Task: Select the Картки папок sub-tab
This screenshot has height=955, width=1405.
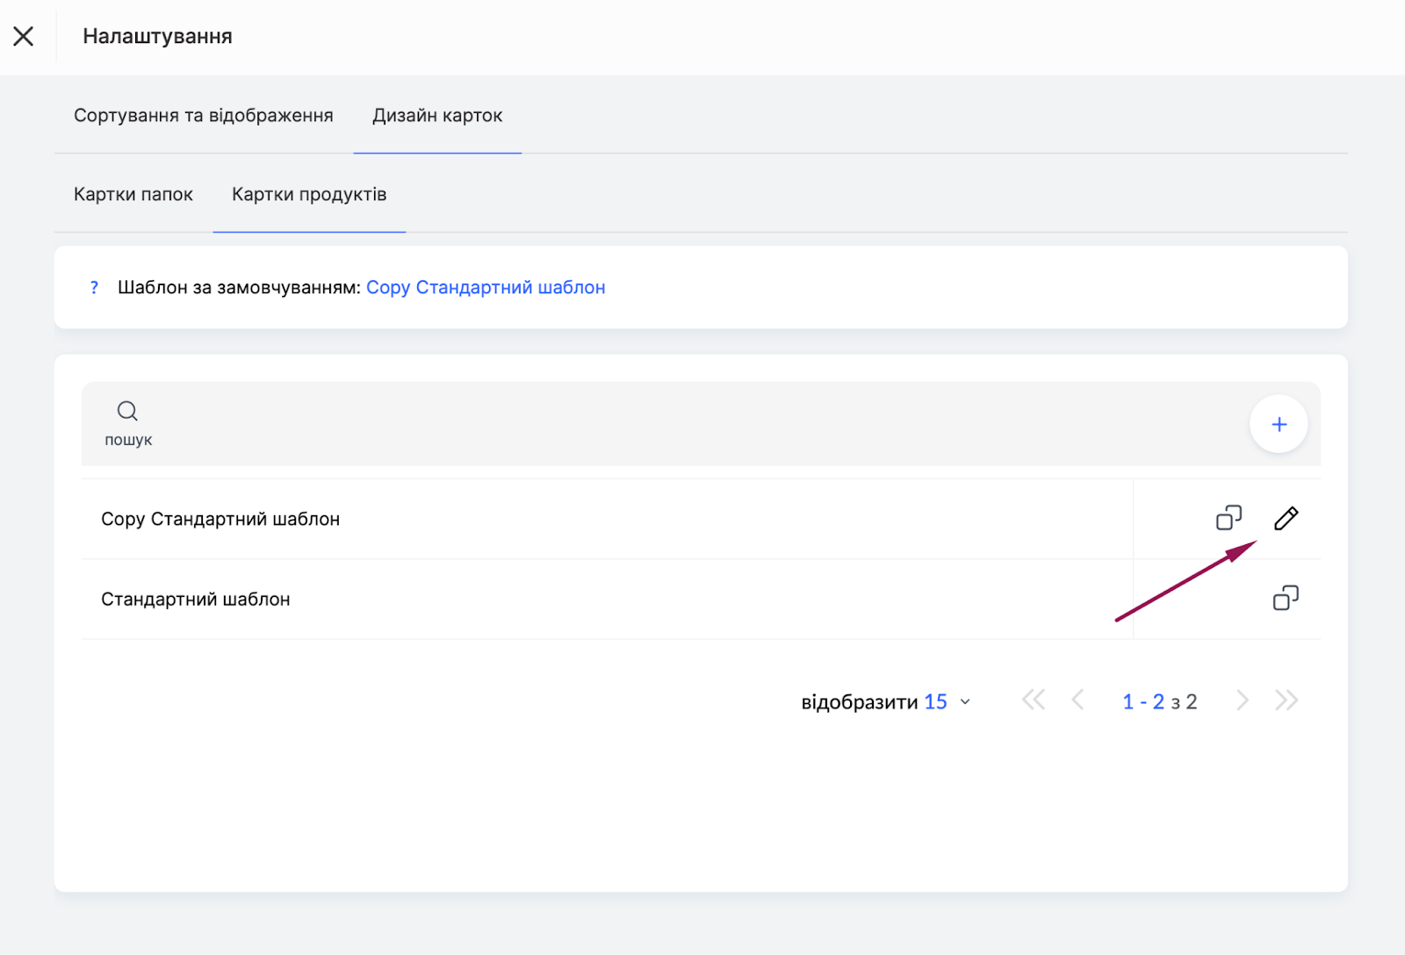Action: [x=133, y=195]
